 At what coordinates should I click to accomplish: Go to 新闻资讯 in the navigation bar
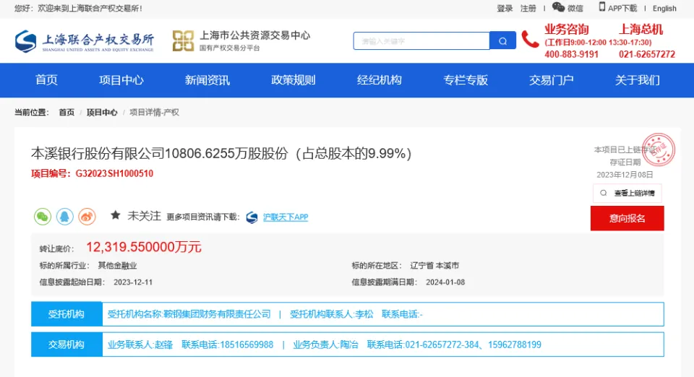(x=207, y=80)
